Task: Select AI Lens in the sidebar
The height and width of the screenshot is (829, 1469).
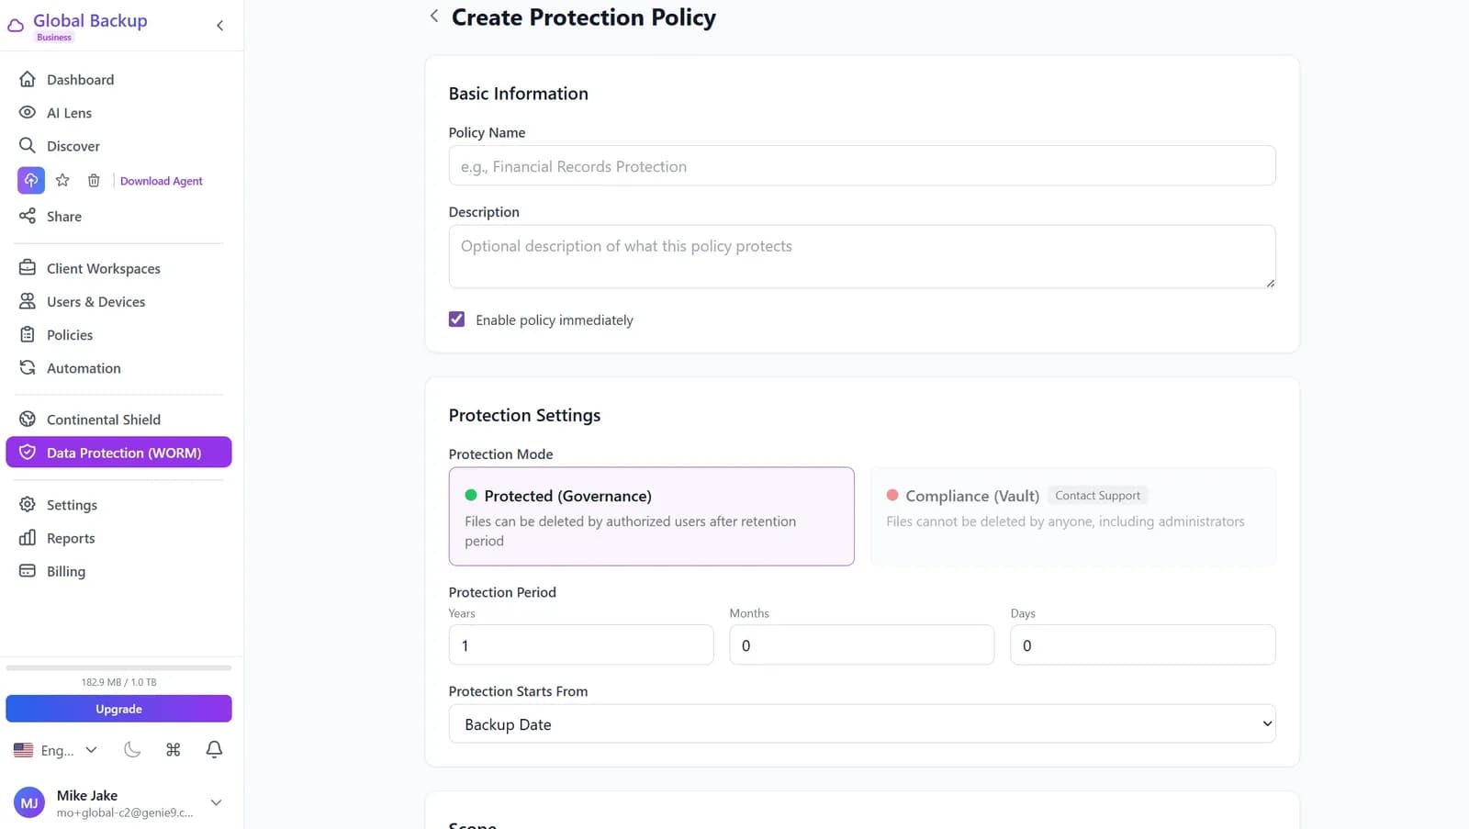Action: coord(69,112)
